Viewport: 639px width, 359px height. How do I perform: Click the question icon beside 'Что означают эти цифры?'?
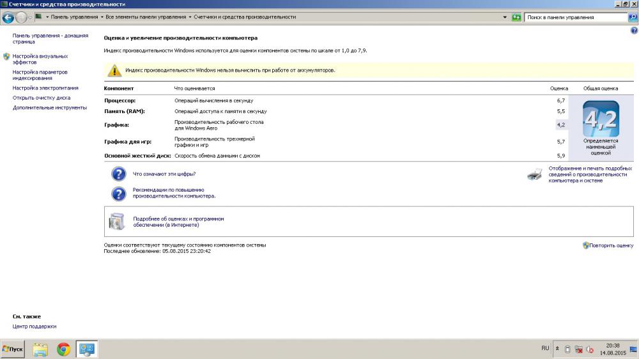click(119, 174)
